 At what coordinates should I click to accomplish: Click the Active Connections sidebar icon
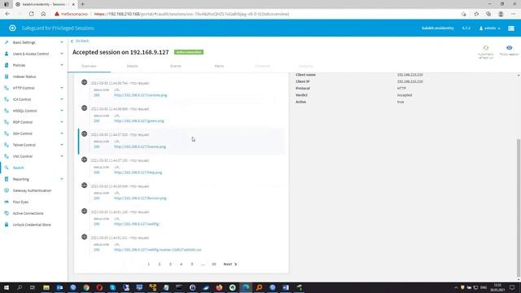coord(7,213)
